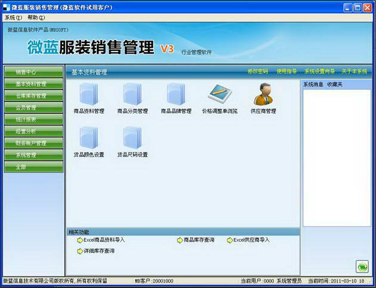This screenshot has width=376, height=288.
Task: Click arrow icon beside Excel供应商导入
Action: click(230, 240)
